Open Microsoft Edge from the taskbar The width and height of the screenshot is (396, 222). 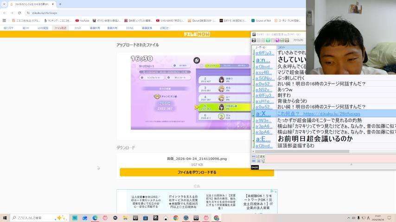point(95,218)
